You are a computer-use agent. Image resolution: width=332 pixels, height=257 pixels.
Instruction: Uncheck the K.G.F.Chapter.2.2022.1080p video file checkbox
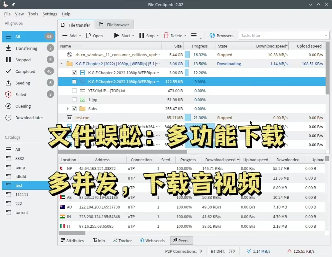pyautogui.click(x=75, y=73)
